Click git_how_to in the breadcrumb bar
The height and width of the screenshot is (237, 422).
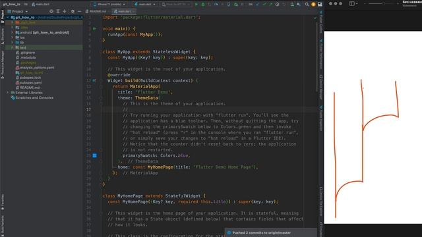click(x=12, y=5)
